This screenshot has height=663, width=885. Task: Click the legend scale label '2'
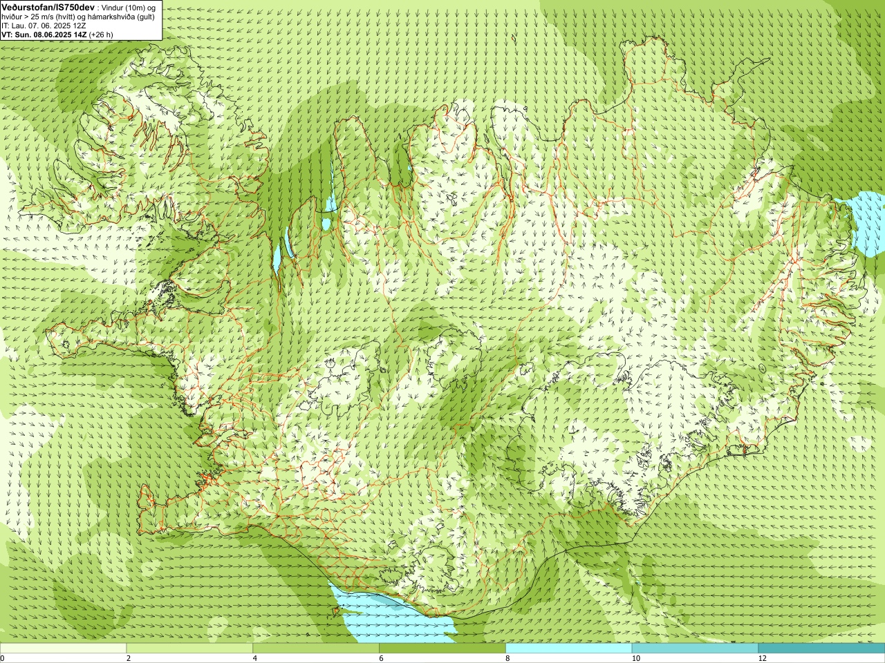(129, 658)
